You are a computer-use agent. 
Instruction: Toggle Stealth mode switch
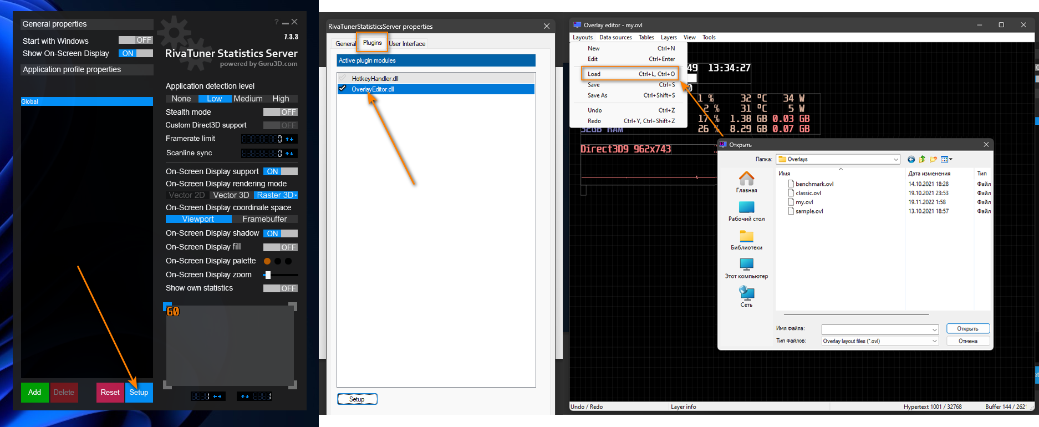pos(281,112)
